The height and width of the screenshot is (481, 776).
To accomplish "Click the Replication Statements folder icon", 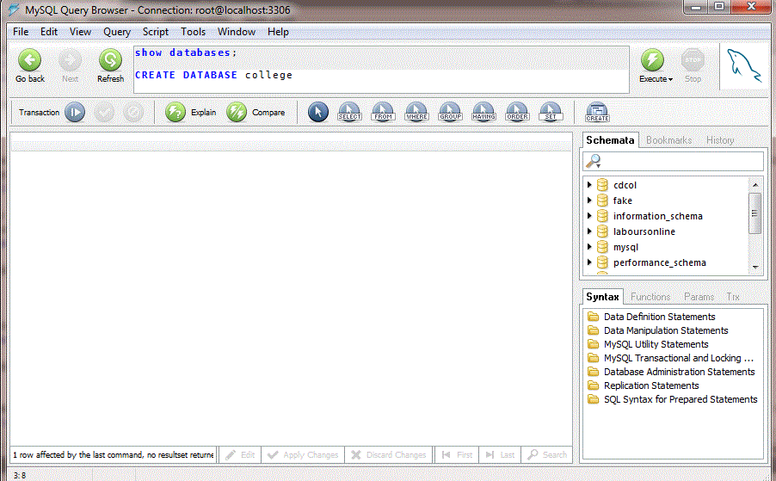I will [593, 385].
